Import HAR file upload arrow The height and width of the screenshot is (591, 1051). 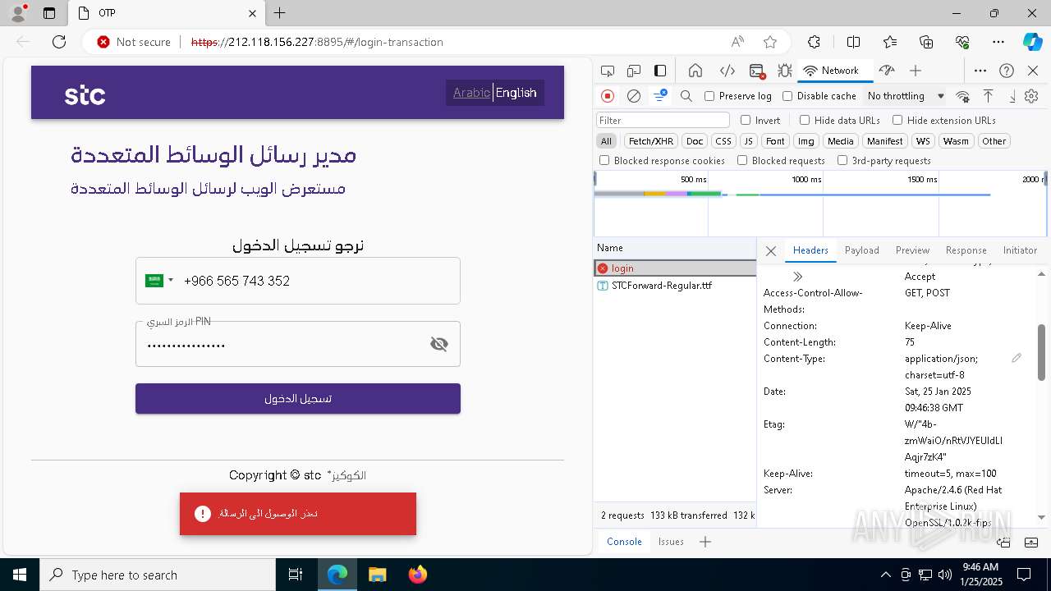point(989,96)
